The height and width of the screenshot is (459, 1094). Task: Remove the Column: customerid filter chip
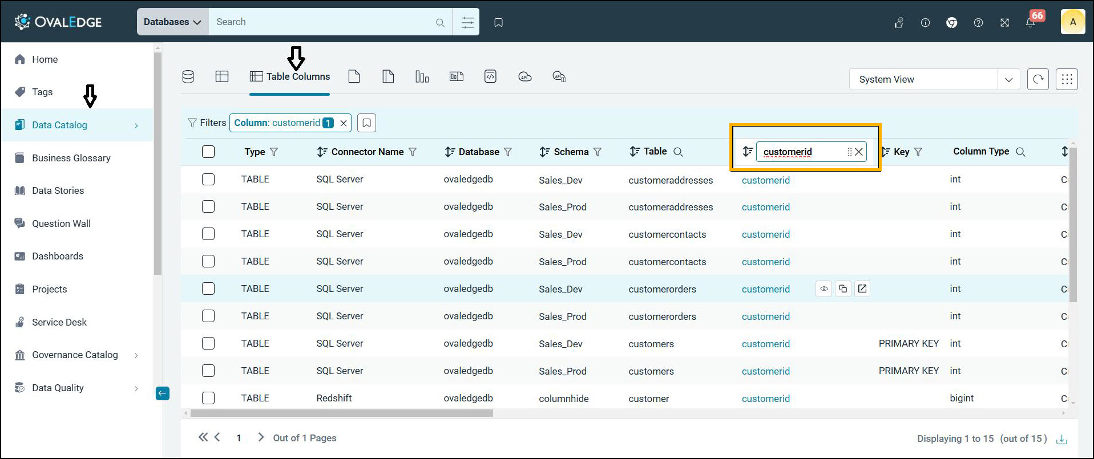pos(344,123)
